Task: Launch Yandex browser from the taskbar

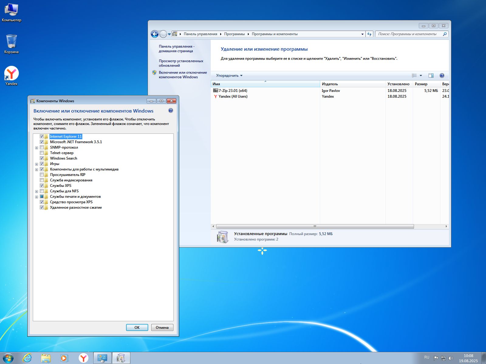Action: point(83,358)
